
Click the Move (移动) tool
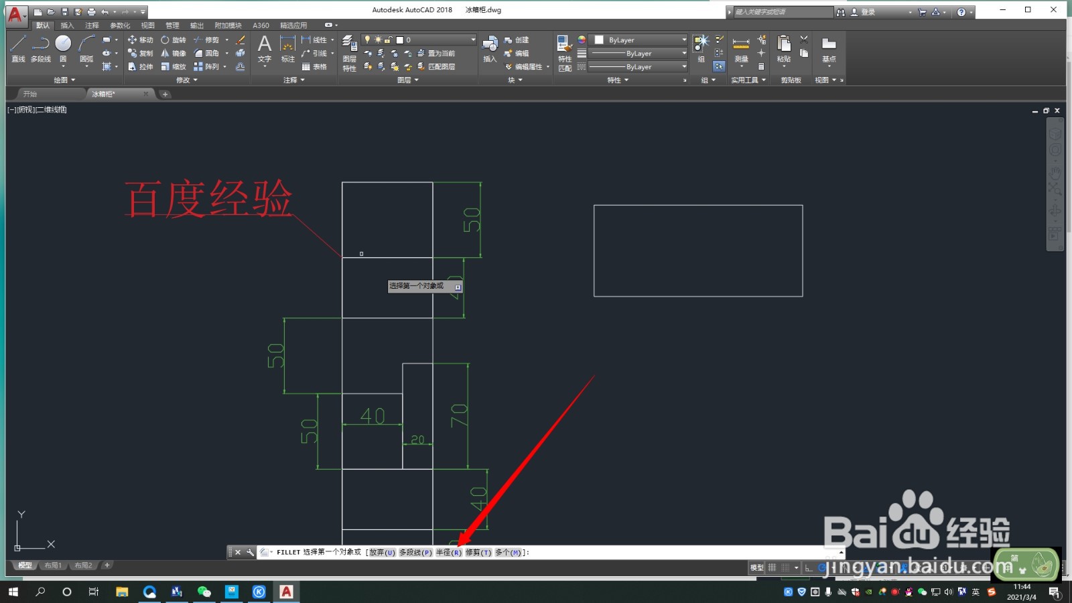140,40
